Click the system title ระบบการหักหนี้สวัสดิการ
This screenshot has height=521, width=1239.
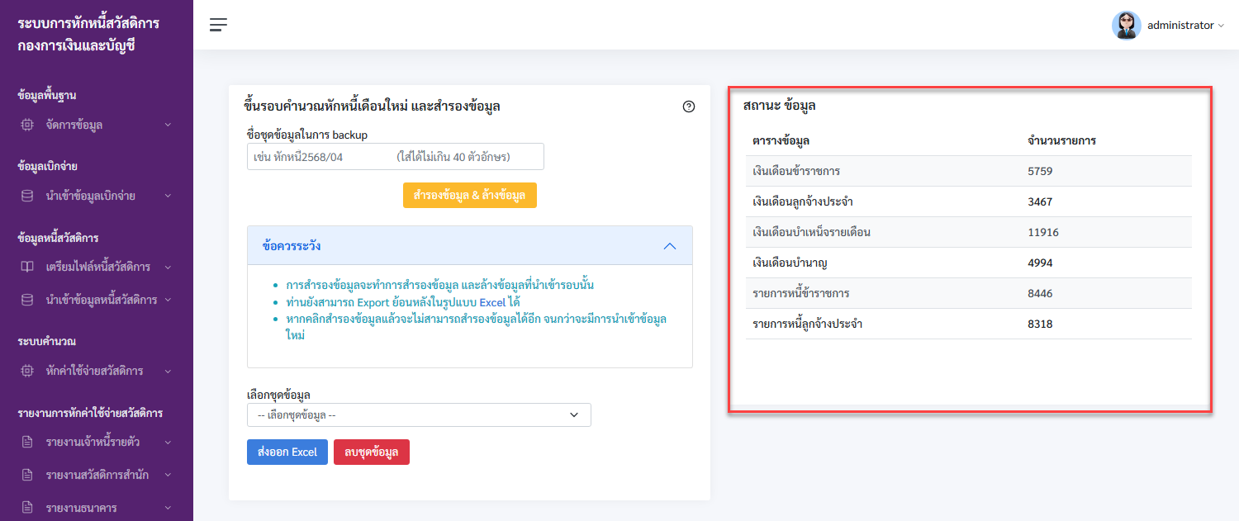(88, 23)
